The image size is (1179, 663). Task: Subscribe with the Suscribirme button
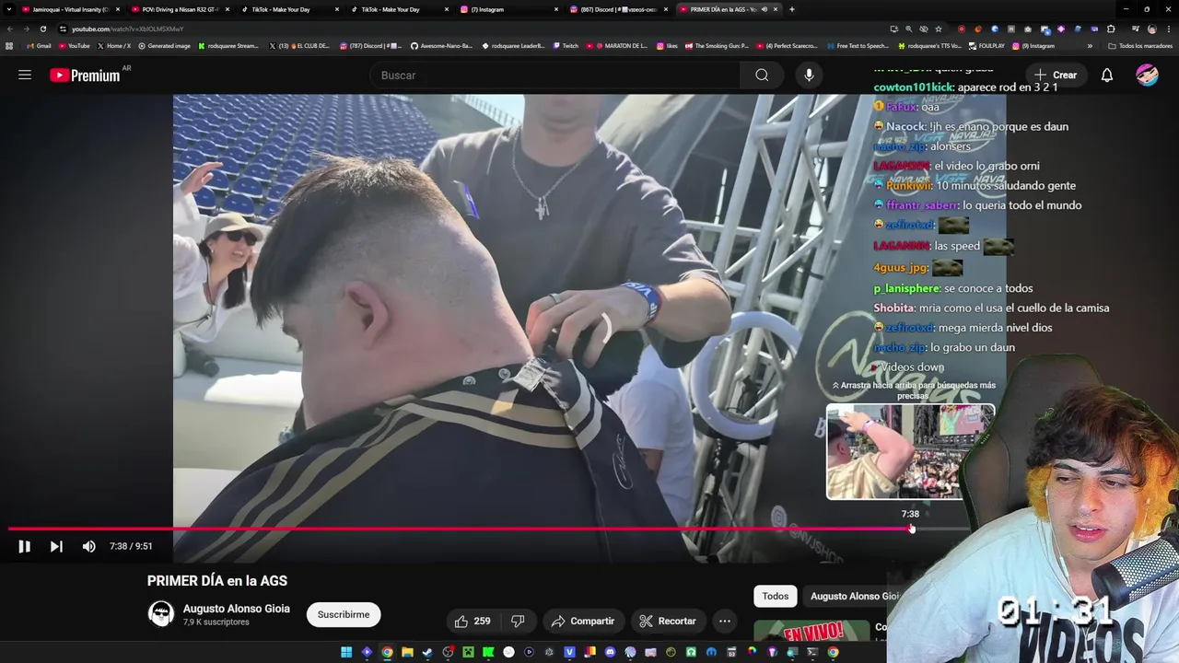coord(344,614)
